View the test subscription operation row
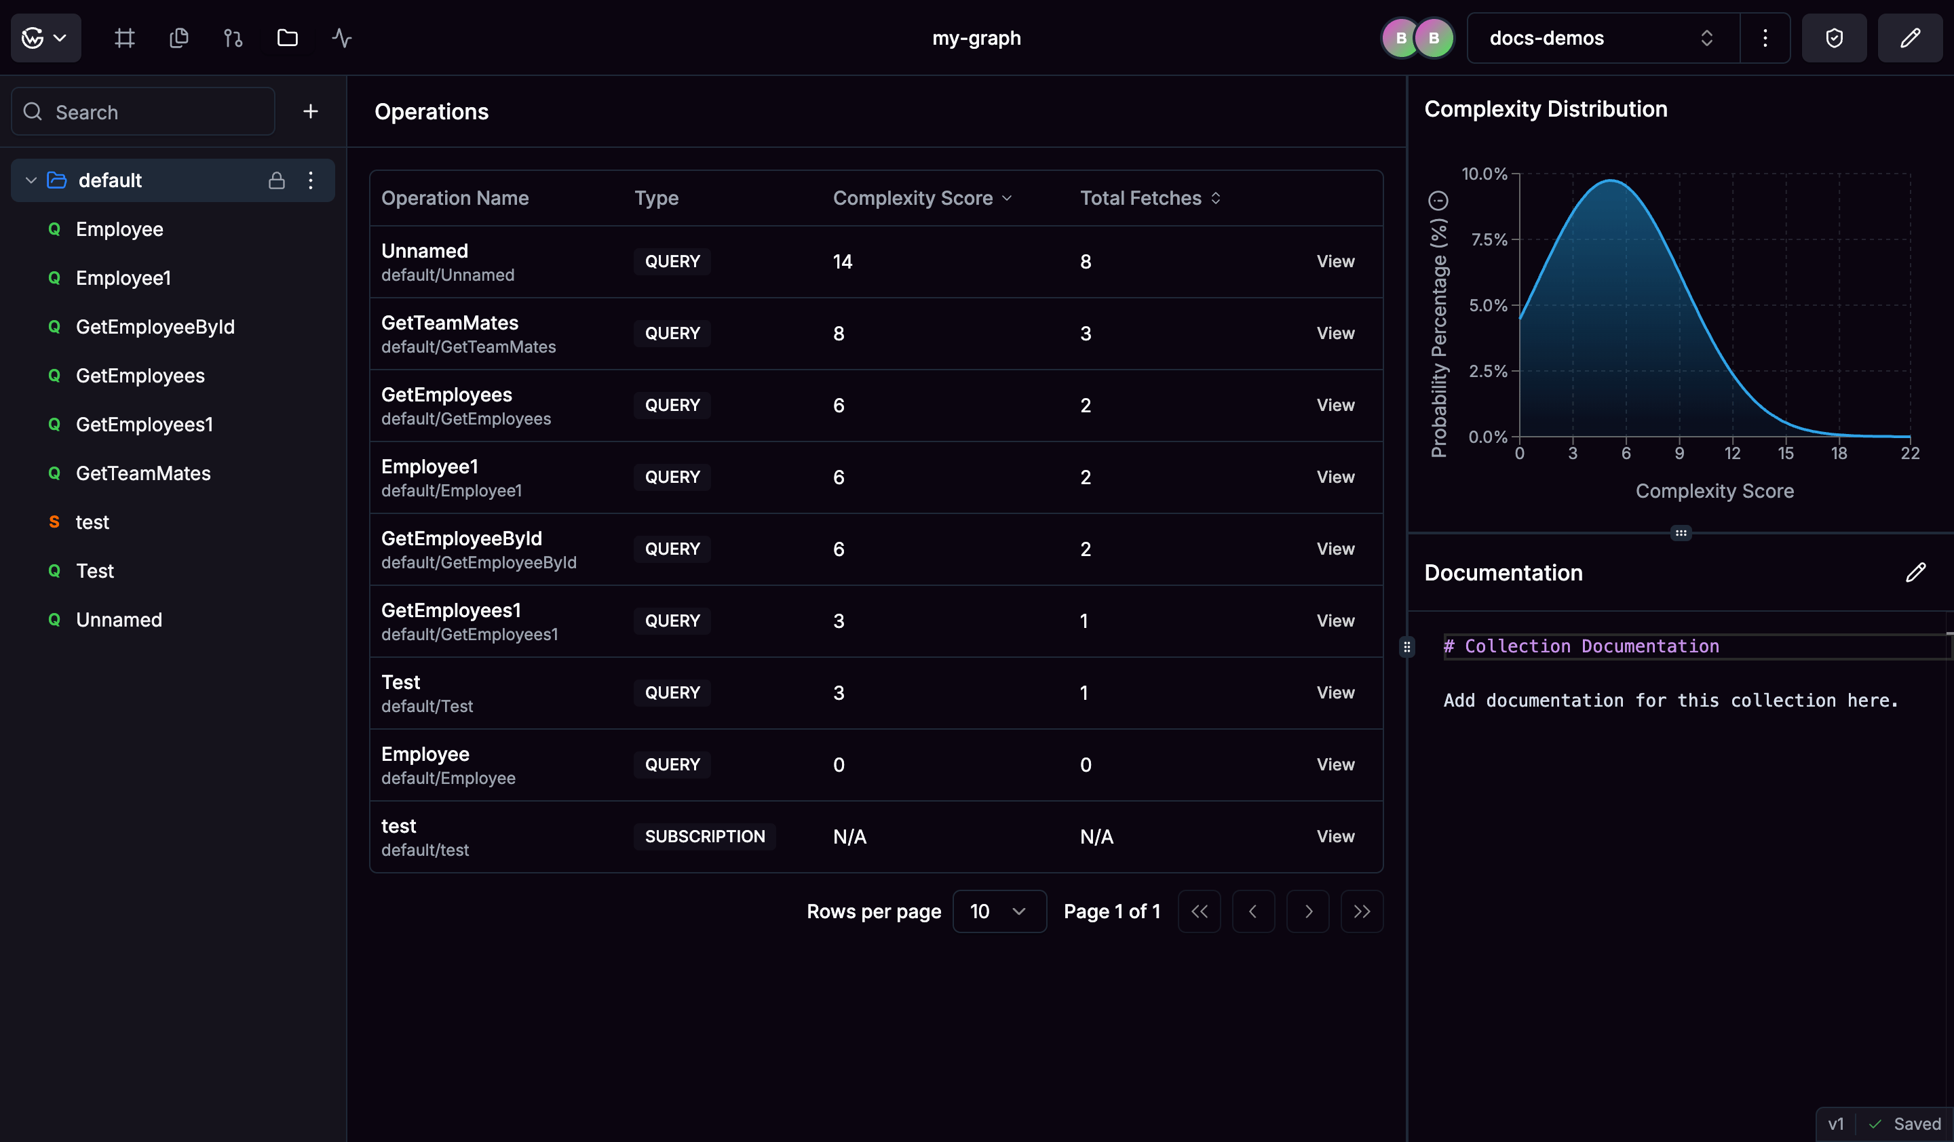The image size is (1954, 1142). 1335,837
